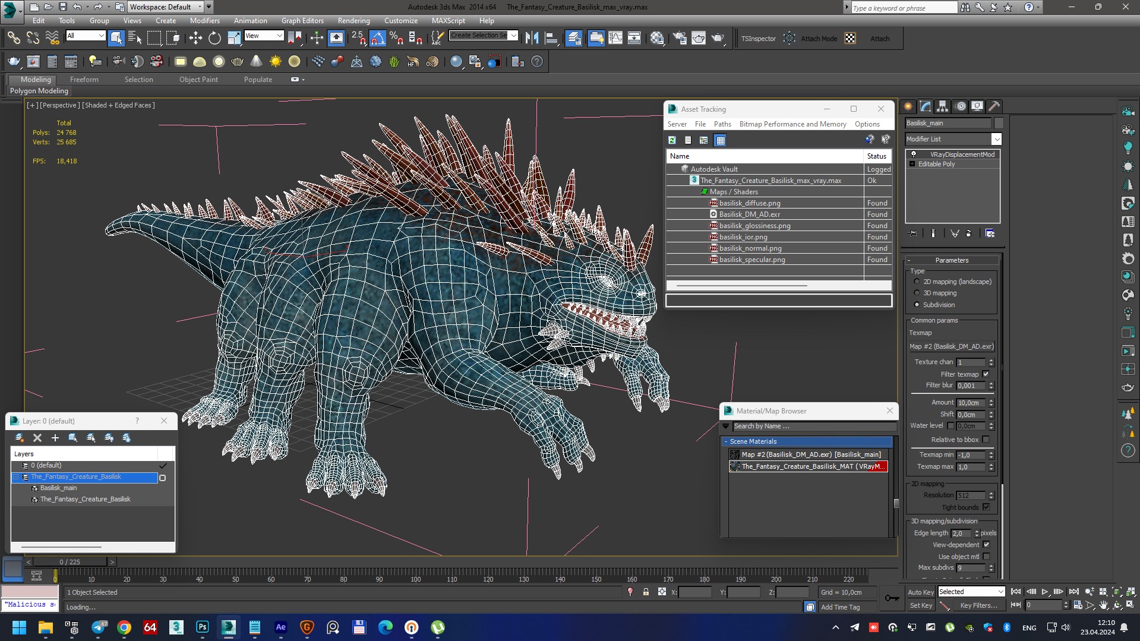Delete highlighted layer in Layer dialog

point(37,438)
